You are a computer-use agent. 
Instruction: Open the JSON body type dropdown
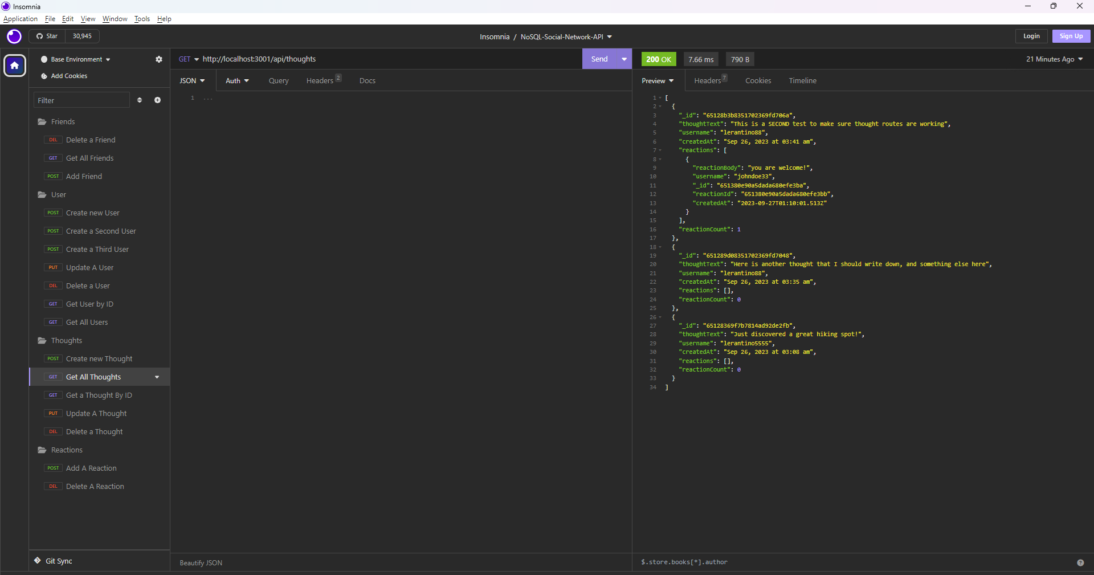[192, 81]
